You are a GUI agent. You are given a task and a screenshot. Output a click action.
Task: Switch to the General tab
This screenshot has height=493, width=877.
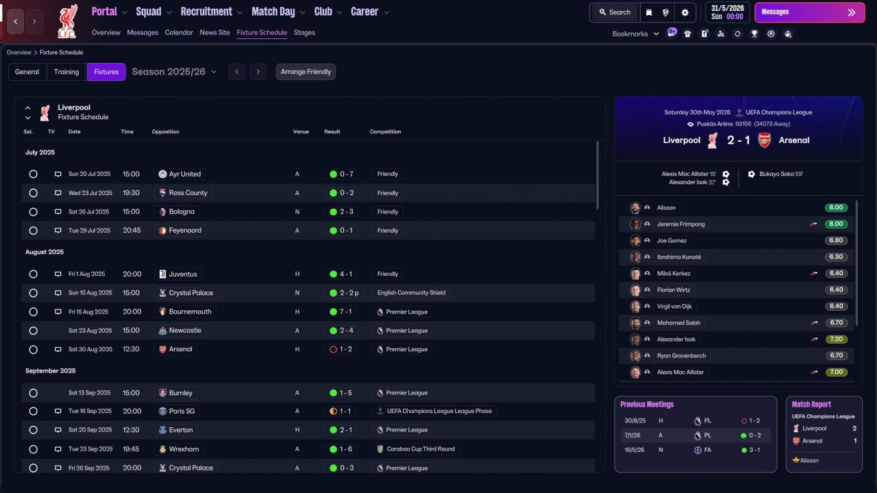pyautogui.click(x=27, y=72)
